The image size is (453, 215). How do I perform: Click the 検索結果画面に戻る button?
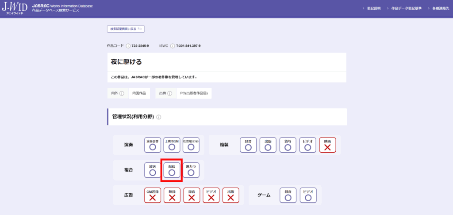coord(126,29)
